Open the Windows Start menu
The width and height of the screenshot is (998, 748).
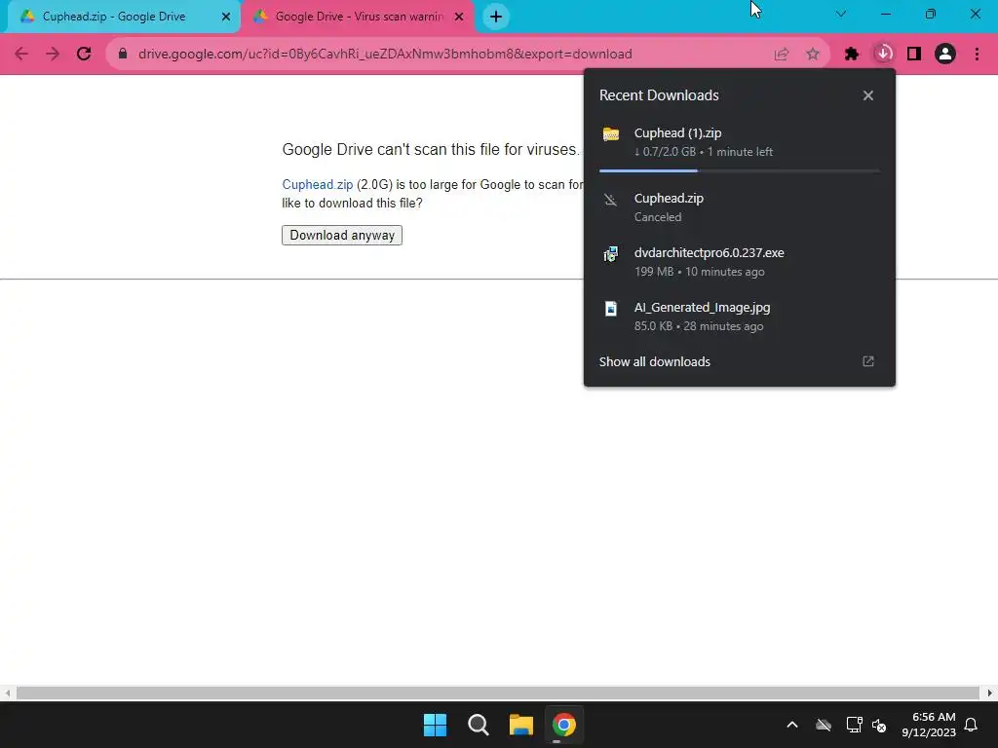tap(436, 725)
